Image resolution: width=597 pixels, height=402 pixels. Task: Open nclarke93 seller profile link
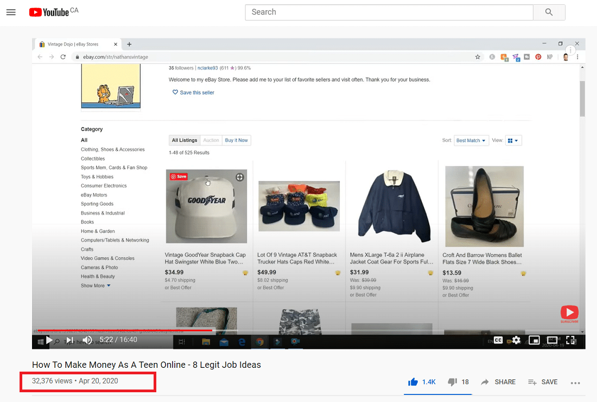tap(207, 68)
